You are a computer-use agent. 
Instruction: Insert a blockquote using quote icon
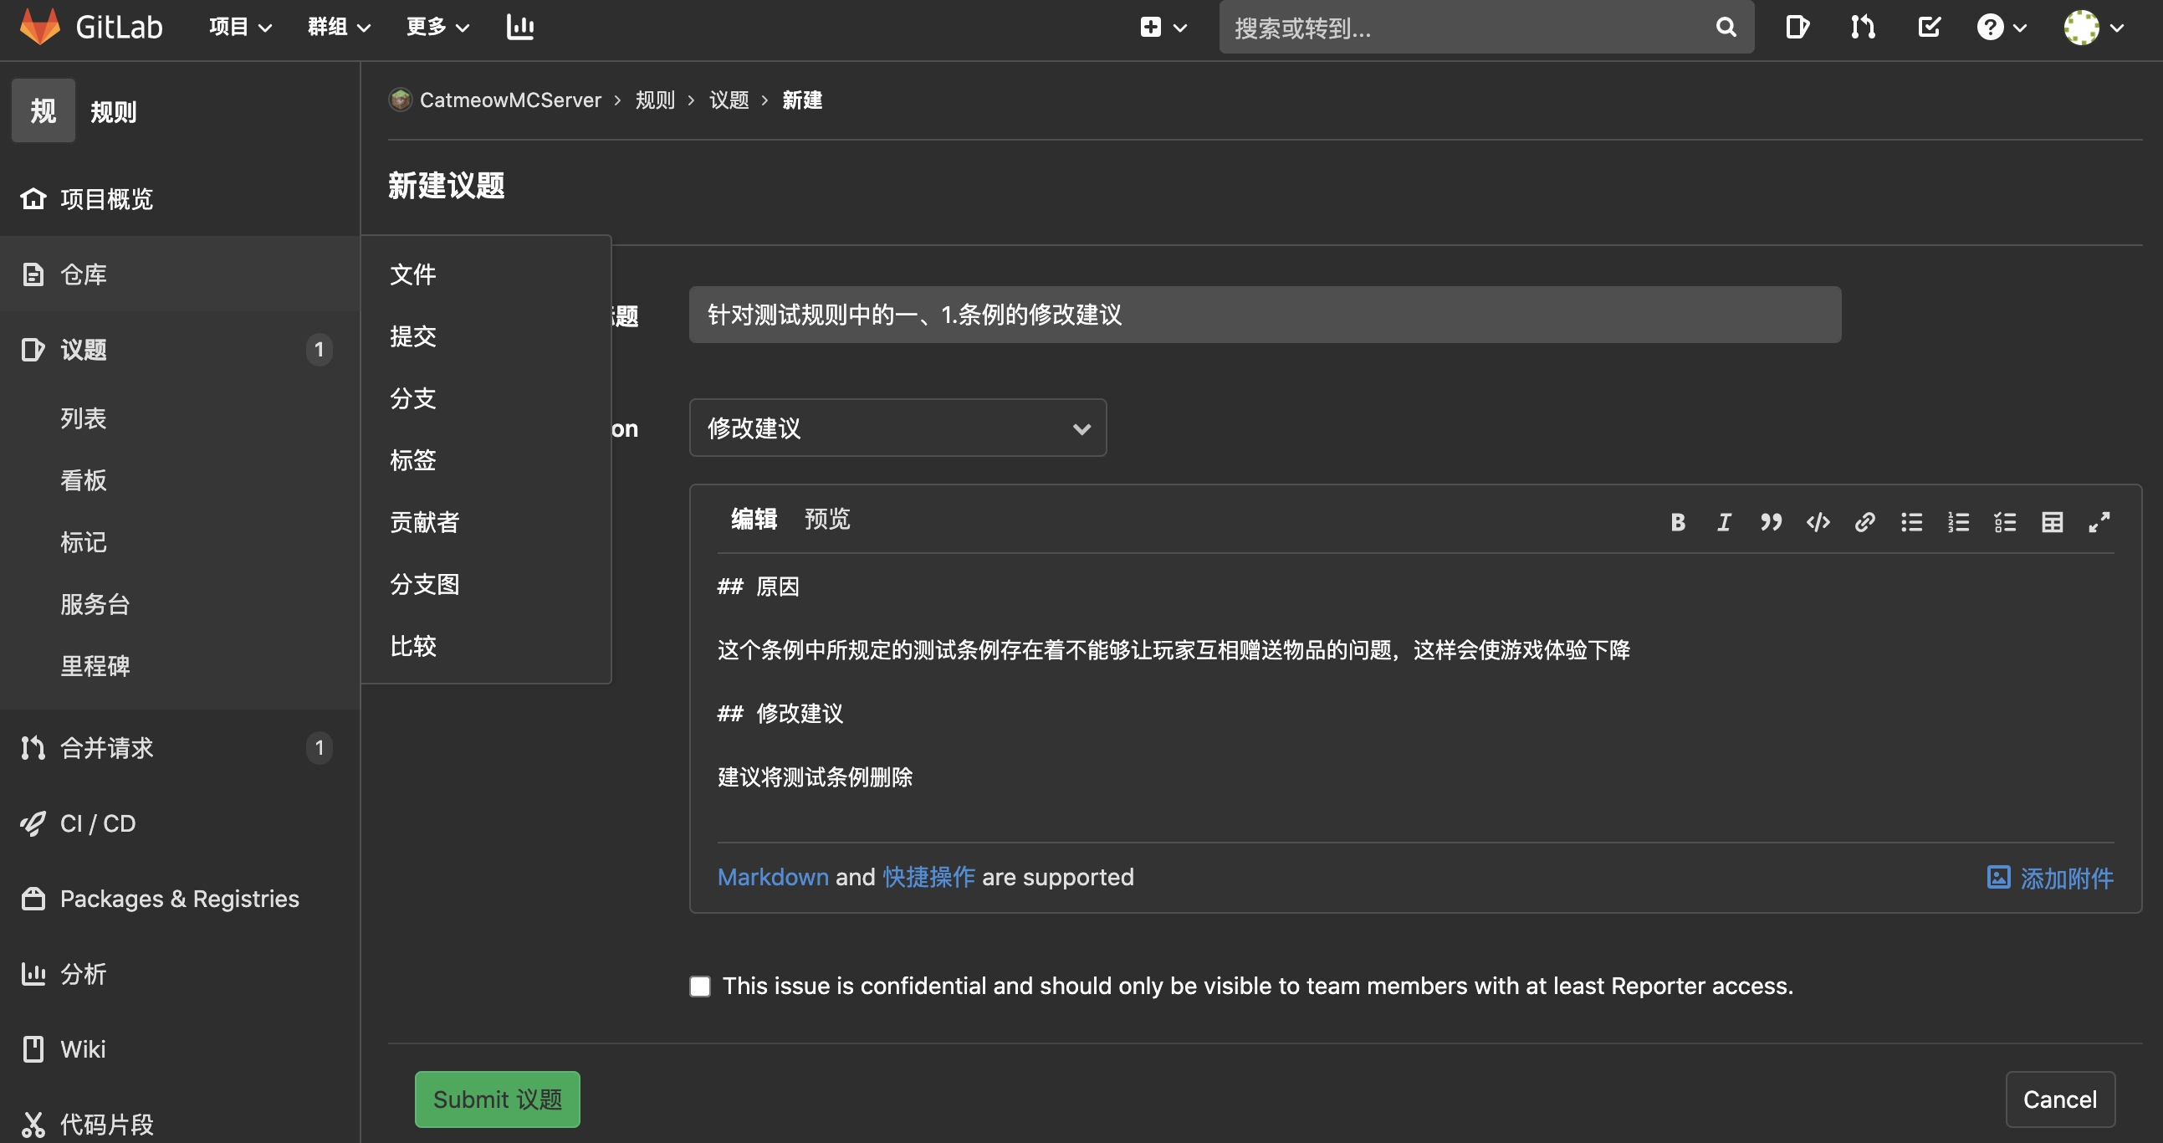[x=1771, y=522]
